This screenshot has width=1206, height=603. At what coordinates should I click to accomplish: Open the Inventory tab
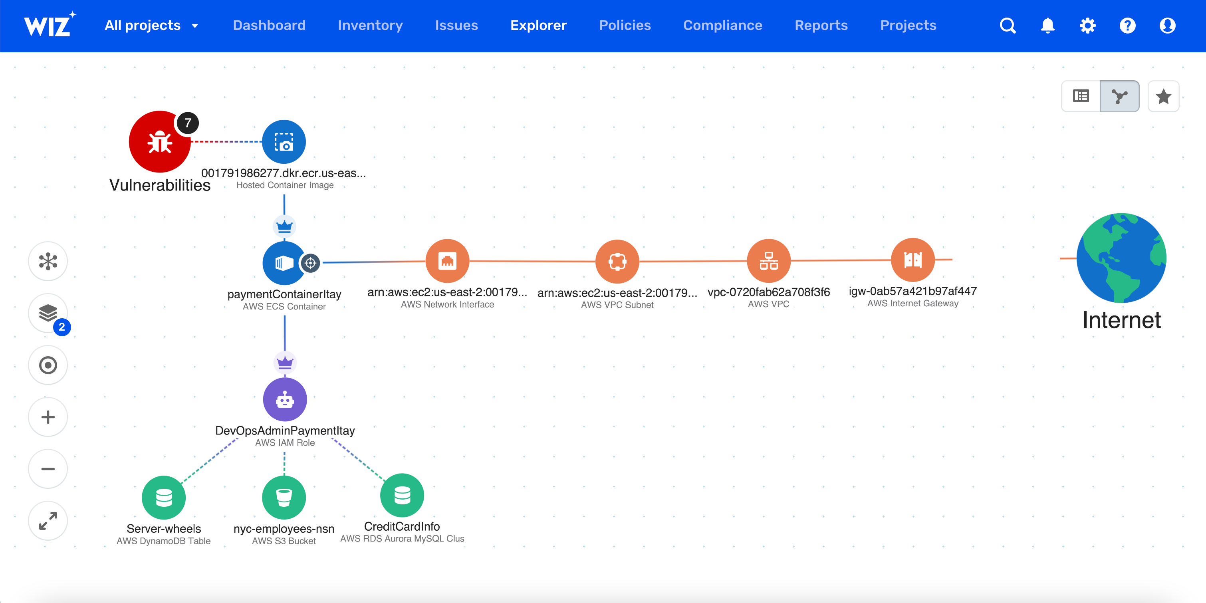370,25
